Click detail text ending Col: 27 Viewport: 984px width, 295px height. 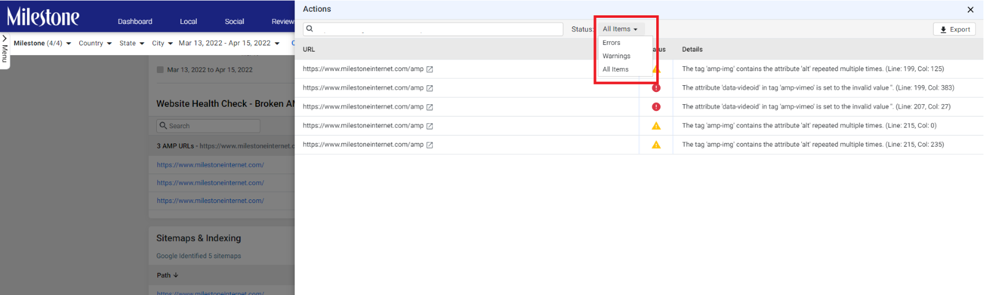tap(816, 107)
